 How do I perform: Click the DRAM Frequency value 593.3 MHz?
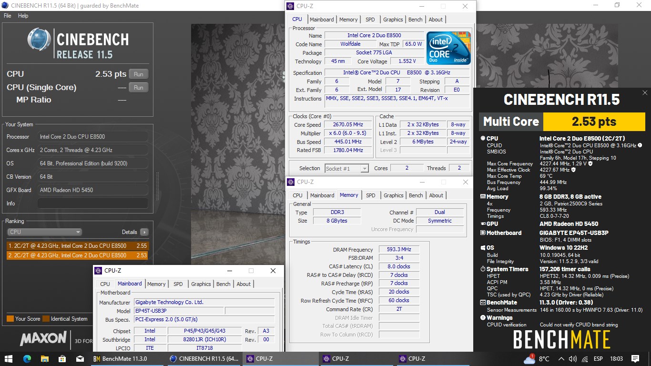(399, 249)
